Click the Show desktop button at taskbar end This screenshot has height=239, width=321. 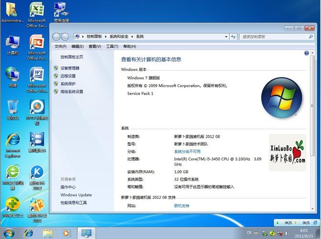point(319,233)
